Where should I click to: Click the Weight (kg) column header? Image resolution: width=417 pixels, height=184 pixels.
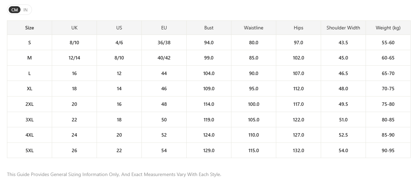click(388, 28)
